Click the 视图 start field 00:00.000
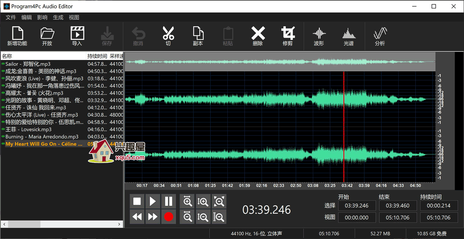 pos(357,217)
